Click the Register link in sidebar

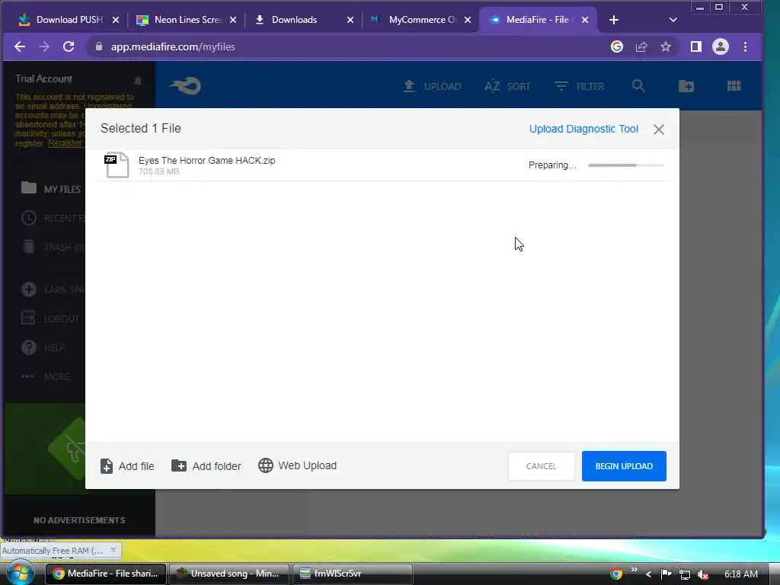pos(65,143)
